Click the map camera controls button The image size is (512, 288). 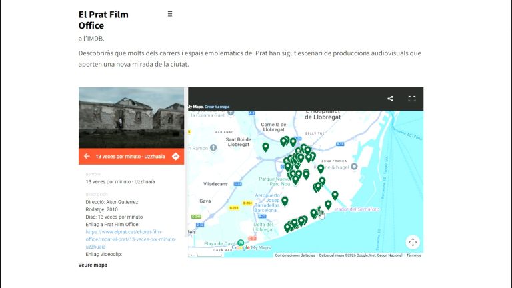[x=413, y=242]
